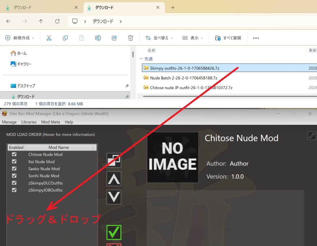This screenshot has height=246, width=317.
Task: Click the green checkmark save button
Action: [x=114, y=232]
